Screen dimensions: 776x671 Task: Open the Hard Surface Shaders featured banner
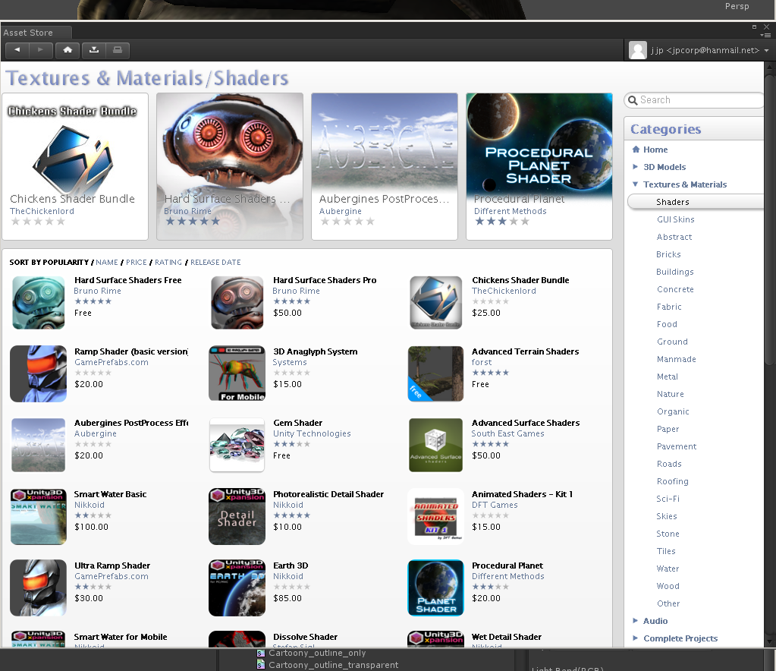click(x=230, y=166)
